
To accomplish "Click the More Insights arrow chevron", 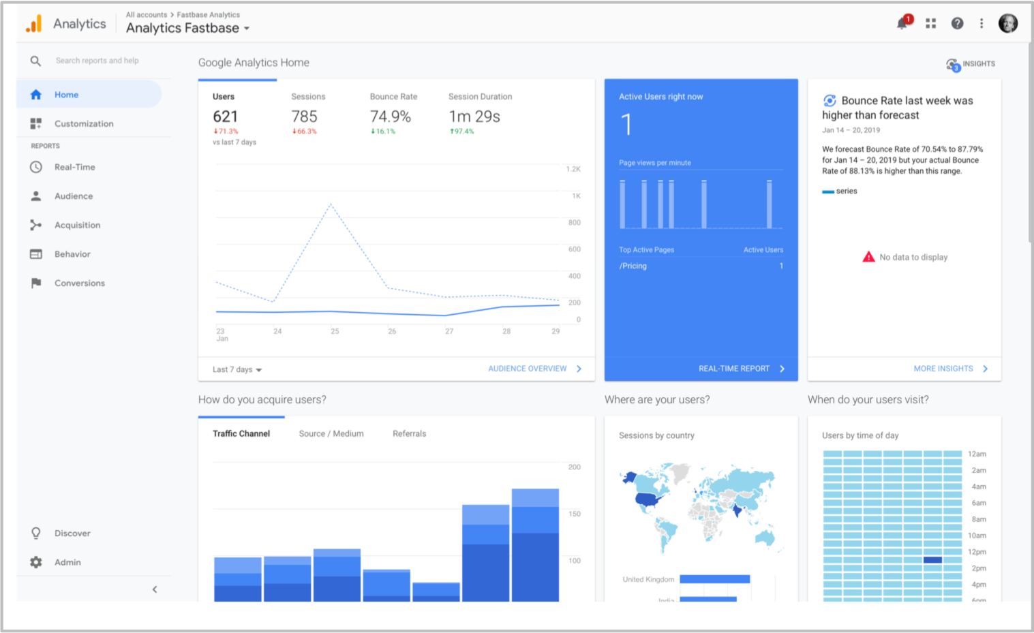I will pos(986,369).
